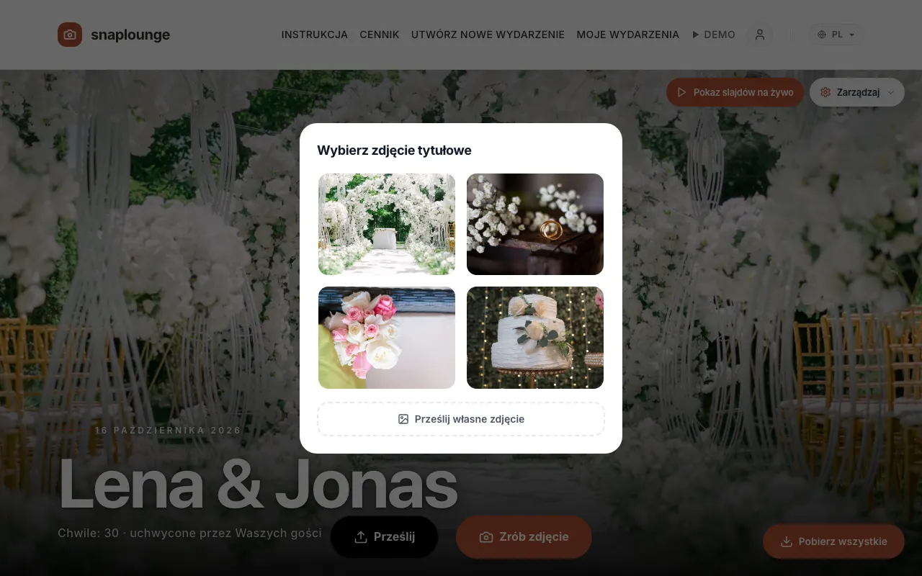Choose the wedding rings cover photo
The image size is (922, 576).
535,224
